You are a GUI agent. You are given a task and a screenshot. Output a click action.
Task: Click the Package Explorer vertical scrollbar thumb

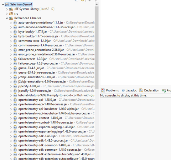point(97,47)
